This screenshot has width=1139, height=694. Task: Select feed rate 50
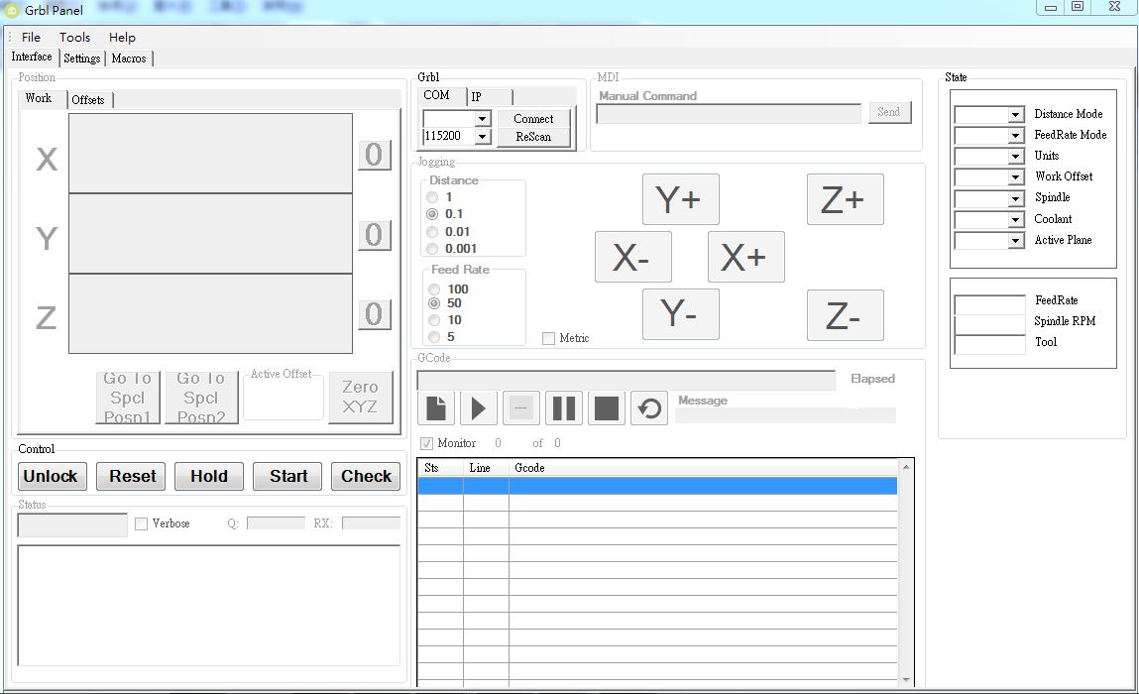[434, 303]
